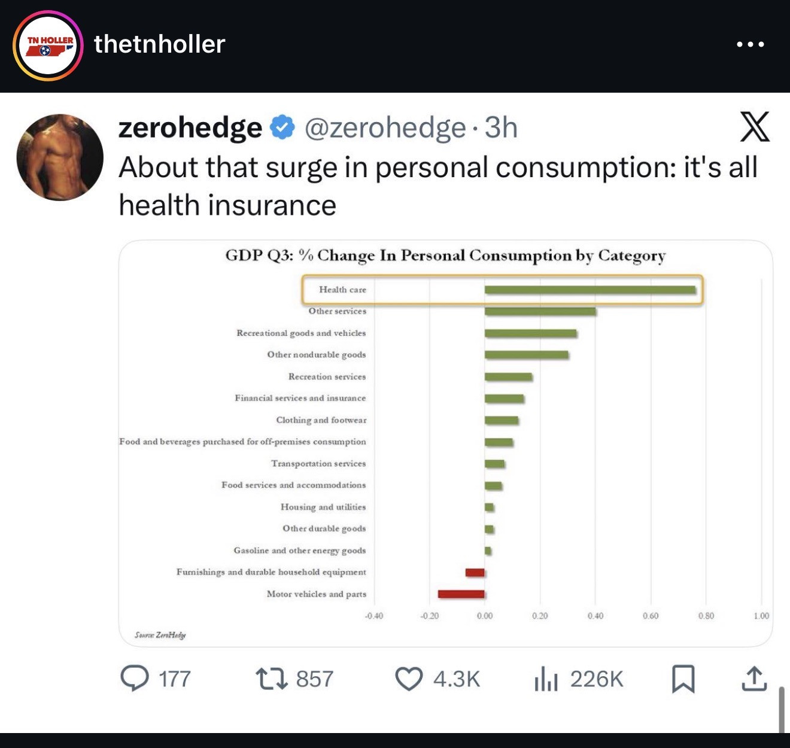790x748 pixels.
Task: Click the @zerohedge handle
Action: tap(385, 127)
